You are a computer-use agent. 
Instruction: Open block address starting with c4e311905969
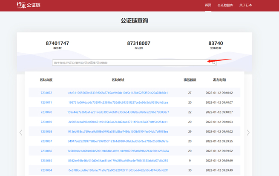tap(118, 93)
